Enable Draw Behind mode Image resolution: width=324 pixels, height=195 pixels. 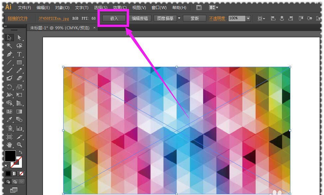pyautogui.click(x=15, y=182)
